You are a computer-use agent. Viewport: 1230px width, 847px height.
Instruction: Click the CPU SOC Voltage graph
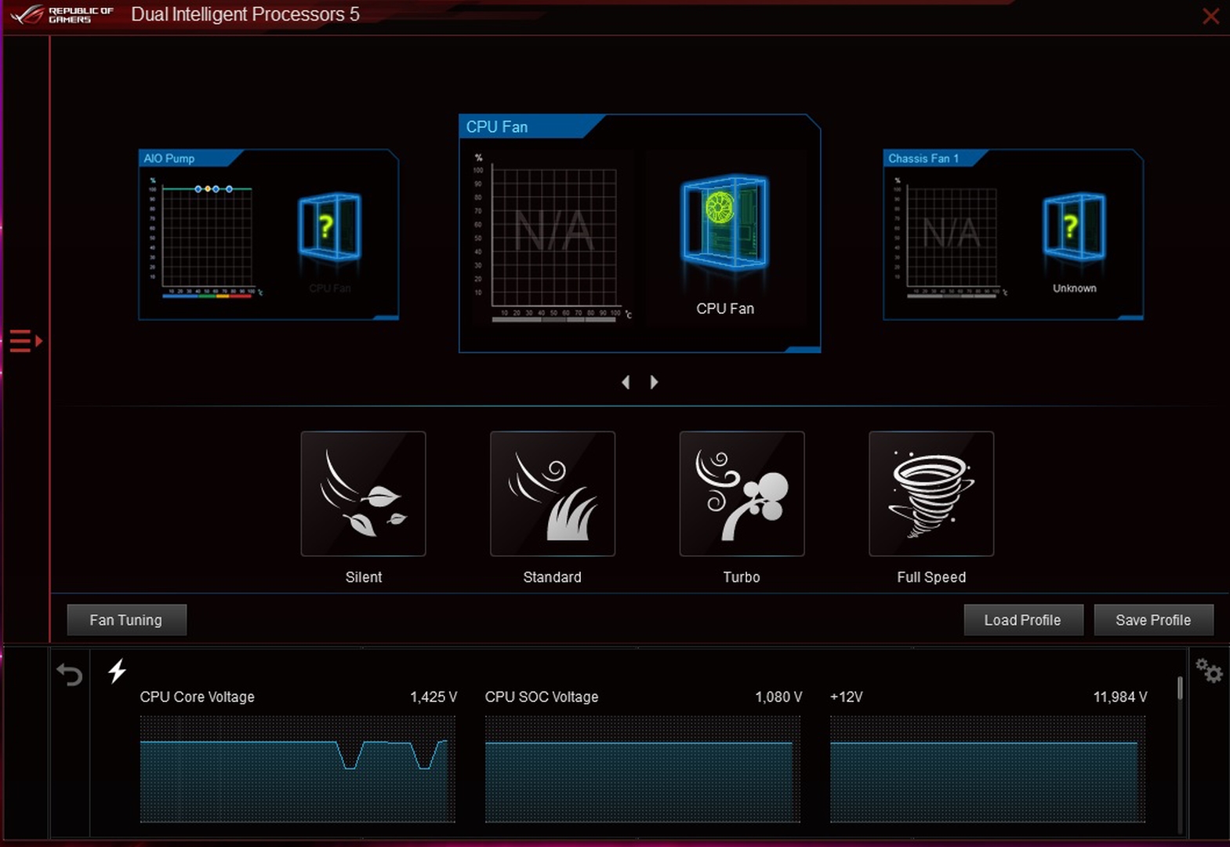tap(643, 769)
